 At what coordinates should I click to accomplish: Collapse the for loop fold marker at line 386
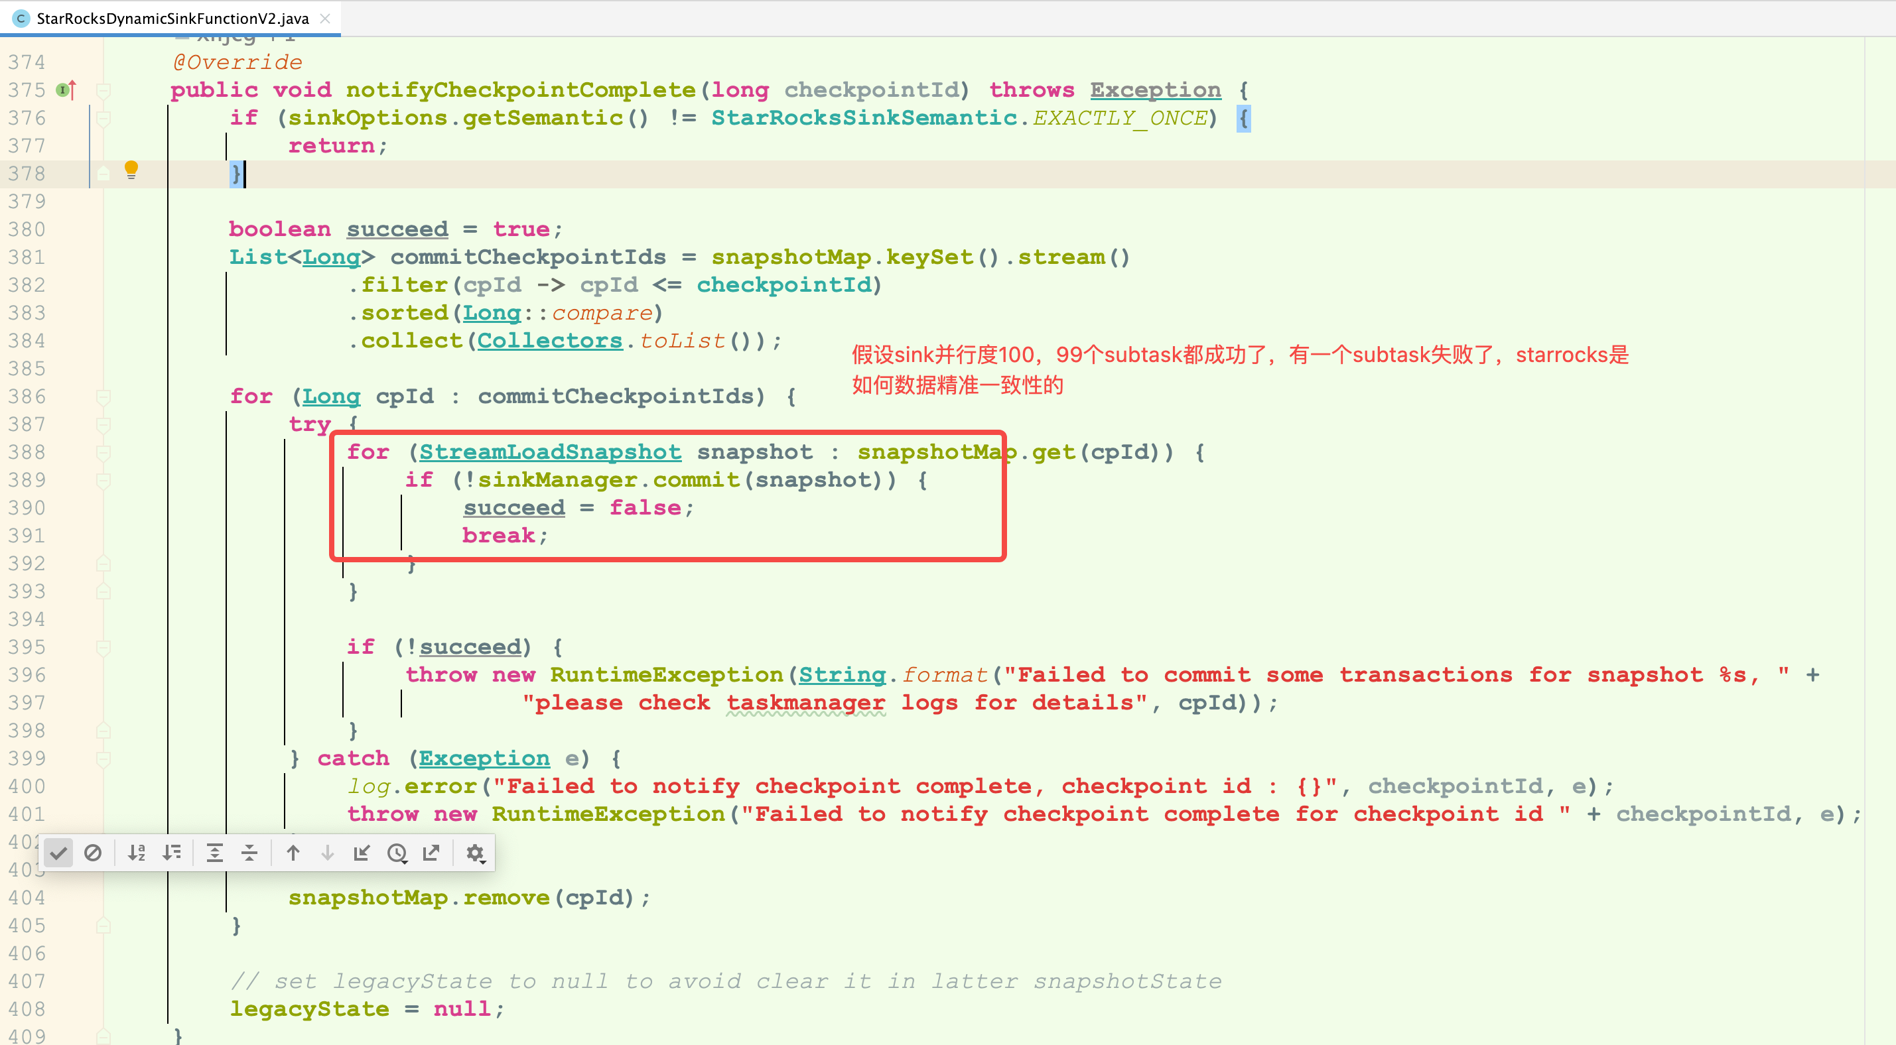[103, 397]
